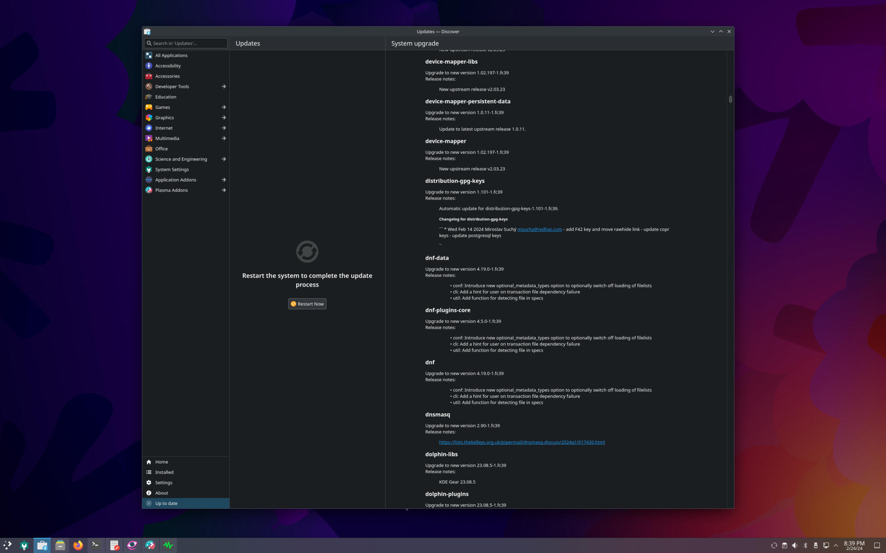Click the System upgrade scrollbar handle

(730, 99)
